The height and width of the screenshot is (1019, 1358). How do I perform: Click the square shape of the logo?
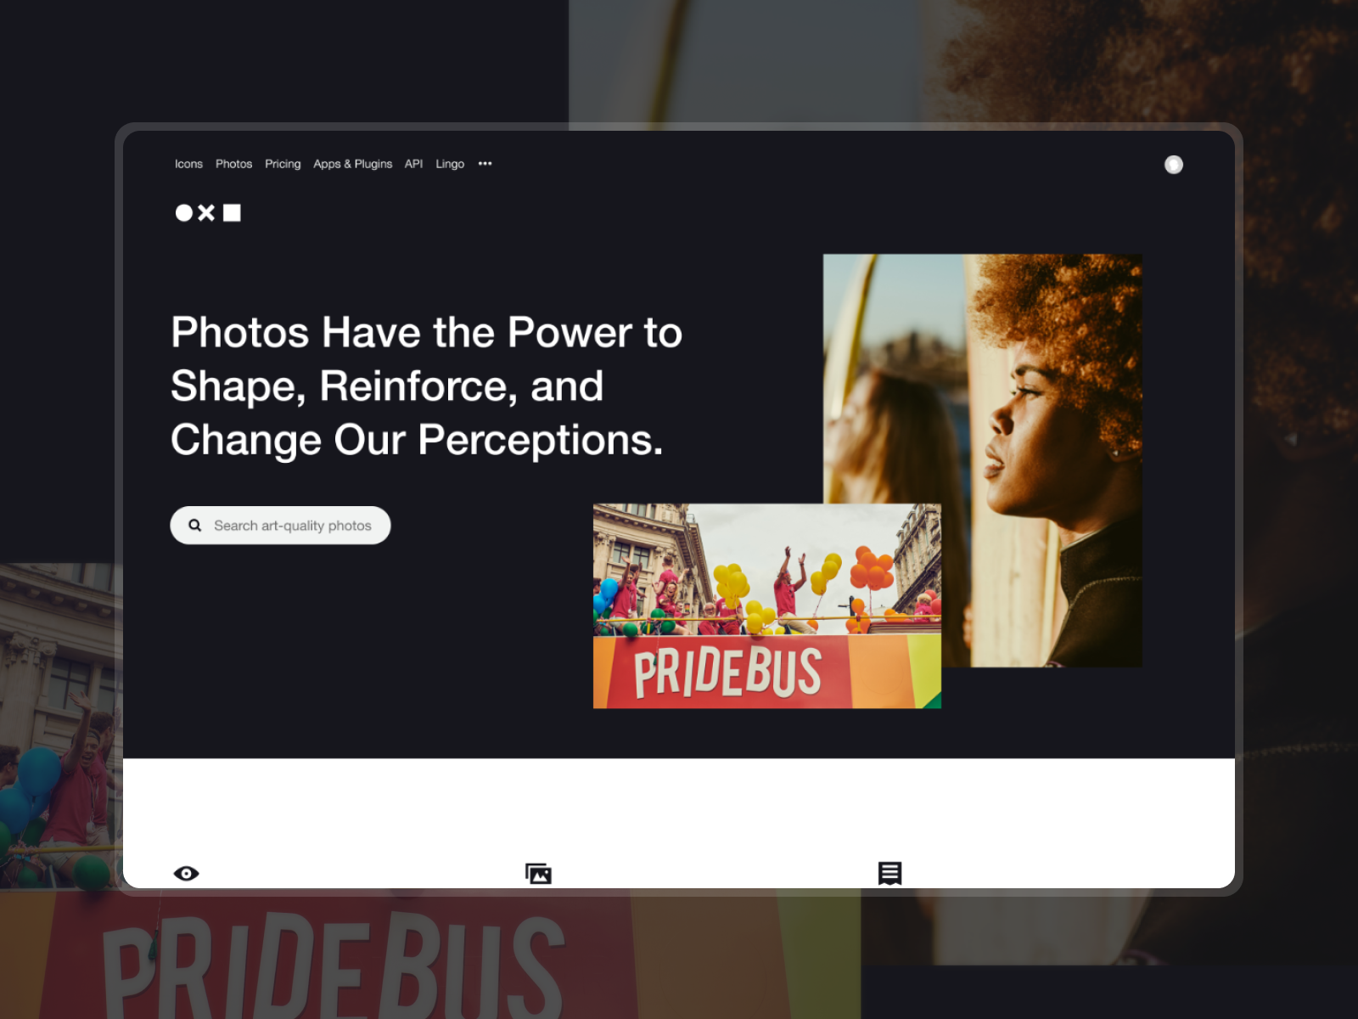tap(232, 212)
